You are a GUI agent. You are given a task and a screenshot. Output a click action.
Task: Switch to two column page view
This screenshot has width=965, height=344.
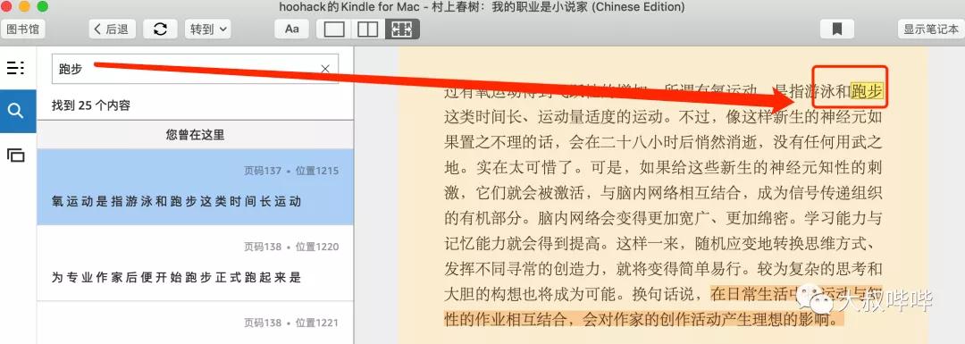(368, 29)
